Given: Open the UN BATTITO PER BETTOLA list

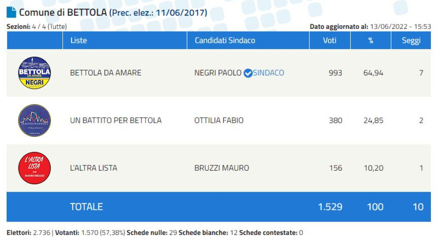Looking at the screenshot, I should click(116, 120).
